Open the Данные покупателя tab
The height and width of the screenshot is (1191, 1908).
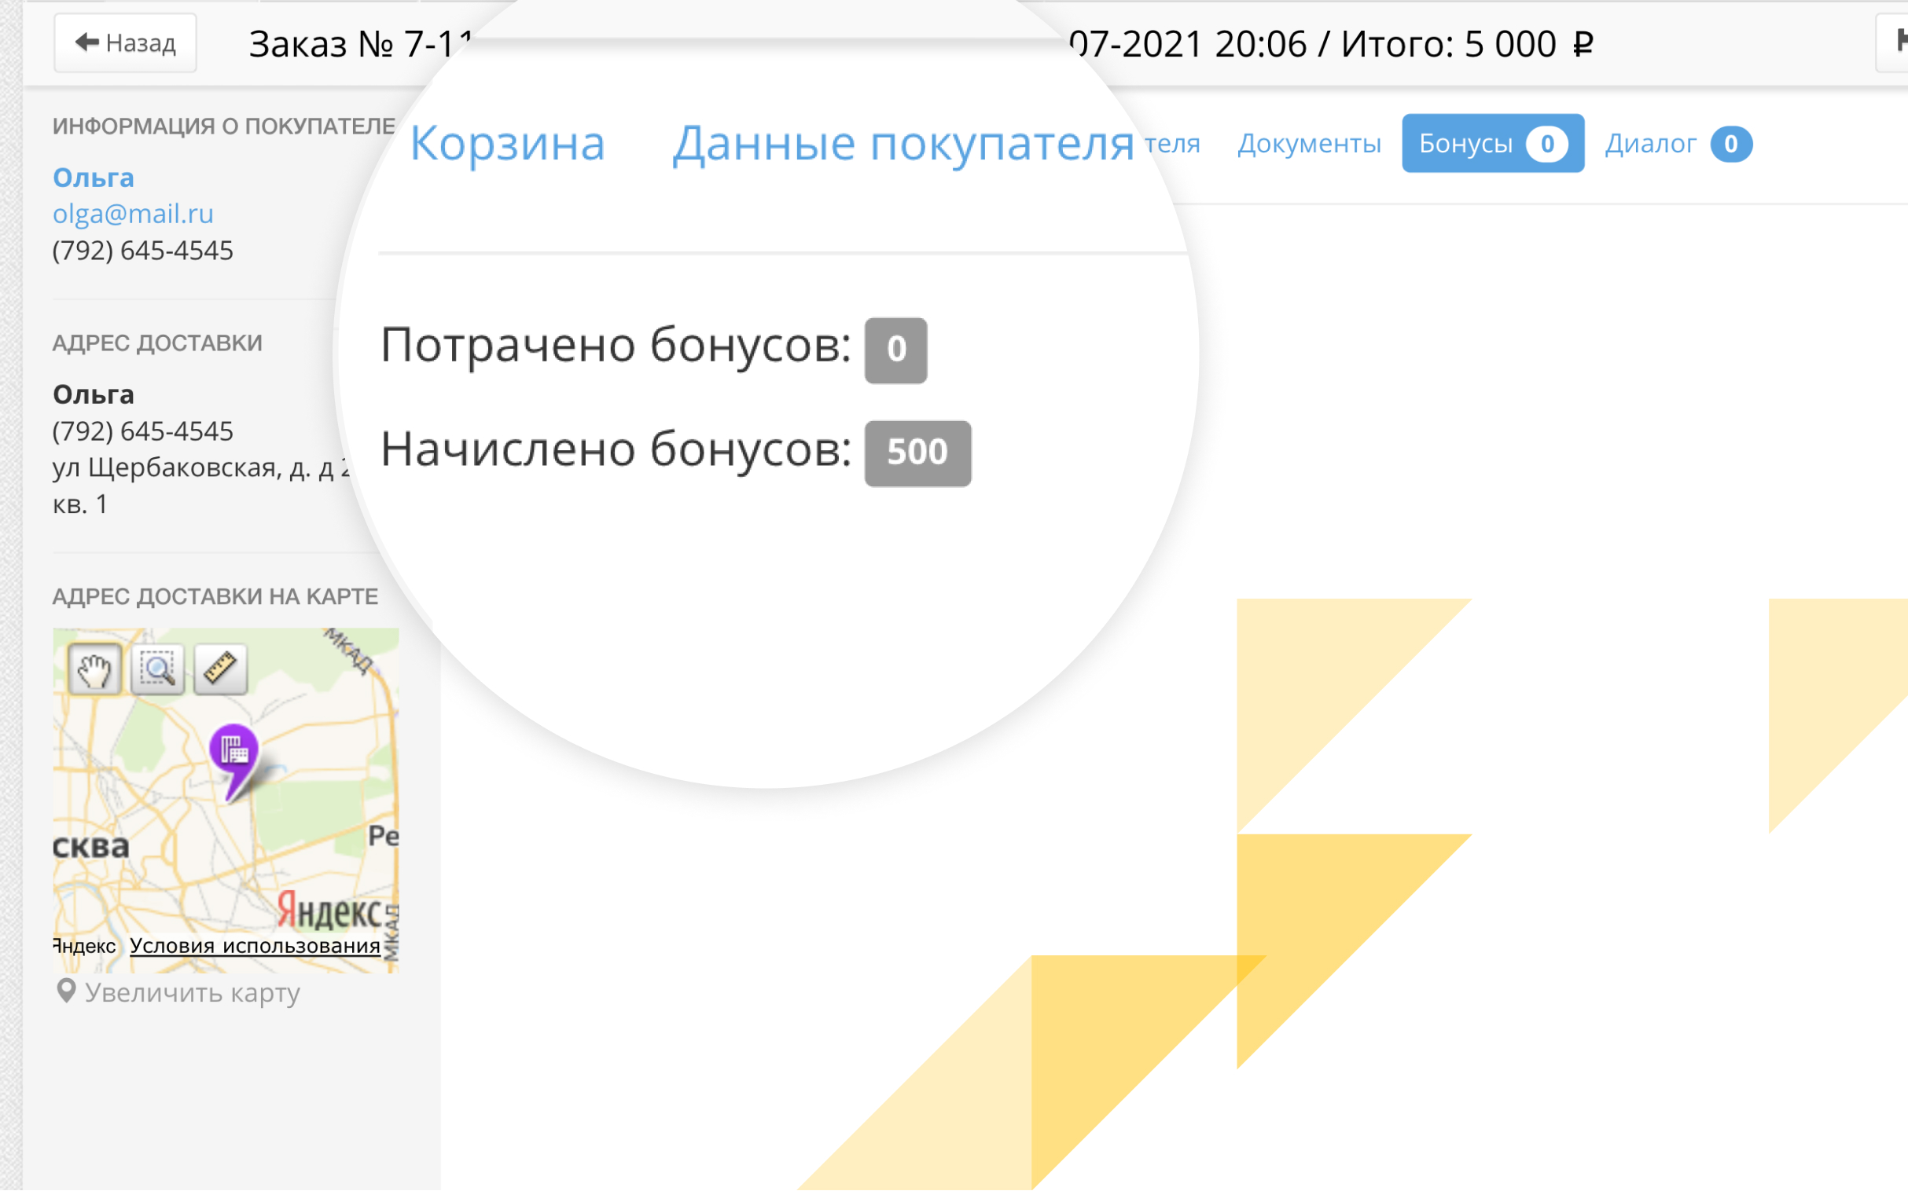point(903,144)
